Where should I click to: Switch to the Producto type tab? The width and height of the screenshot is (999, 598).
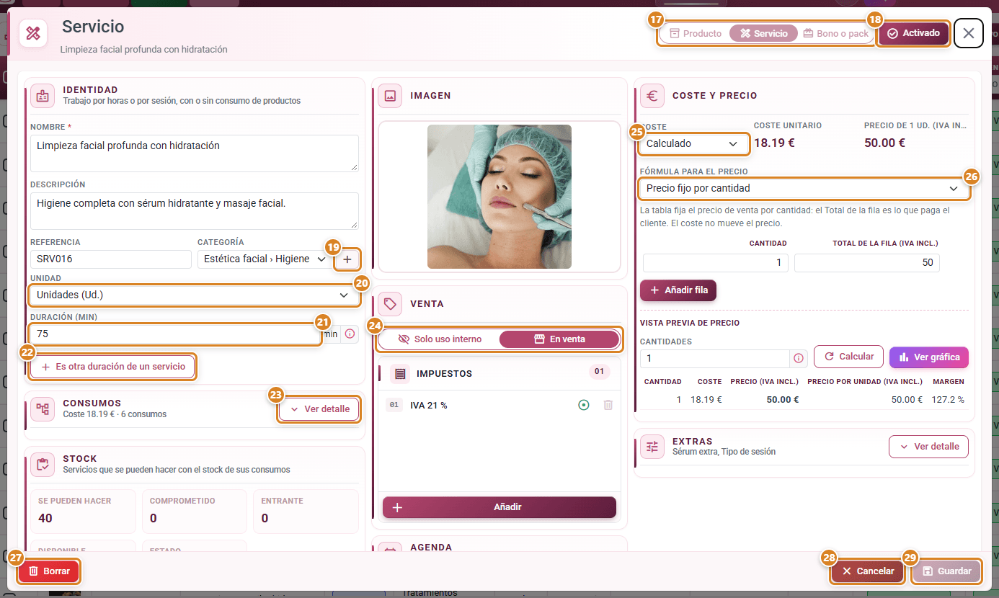(x=696, y=34)
